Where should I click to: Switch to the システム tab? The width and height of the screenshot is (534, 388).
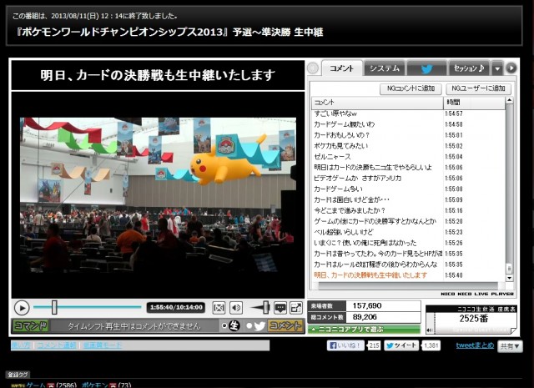tap(384, 68)
